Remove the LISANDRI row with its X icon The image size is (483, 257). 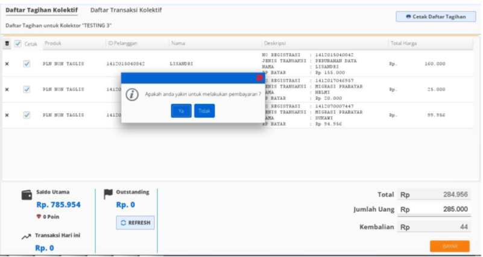tap(7, 63)
